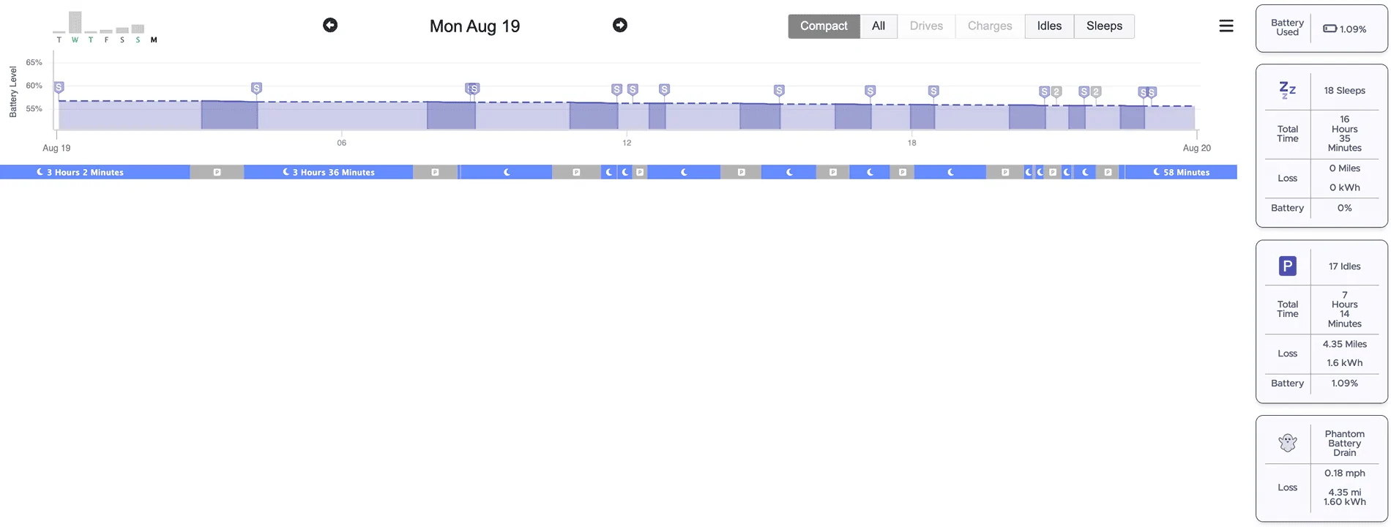Click the first gray P idle segment
This screenshot has width=1391, height=527.
tap(217, 172)
